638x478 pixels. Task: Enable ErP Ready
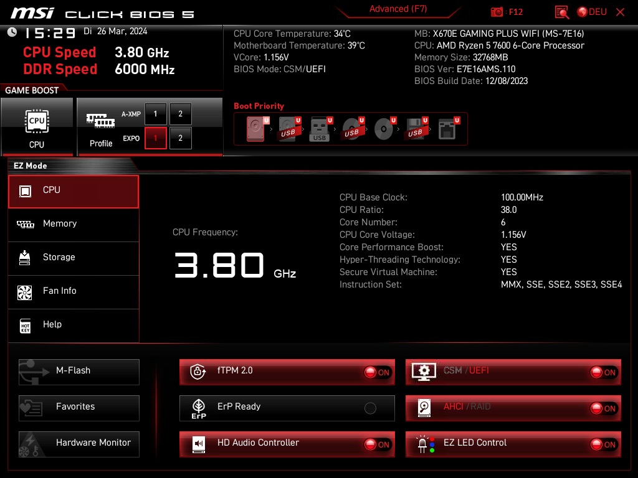pyautogui.click(x=371, y=408)
